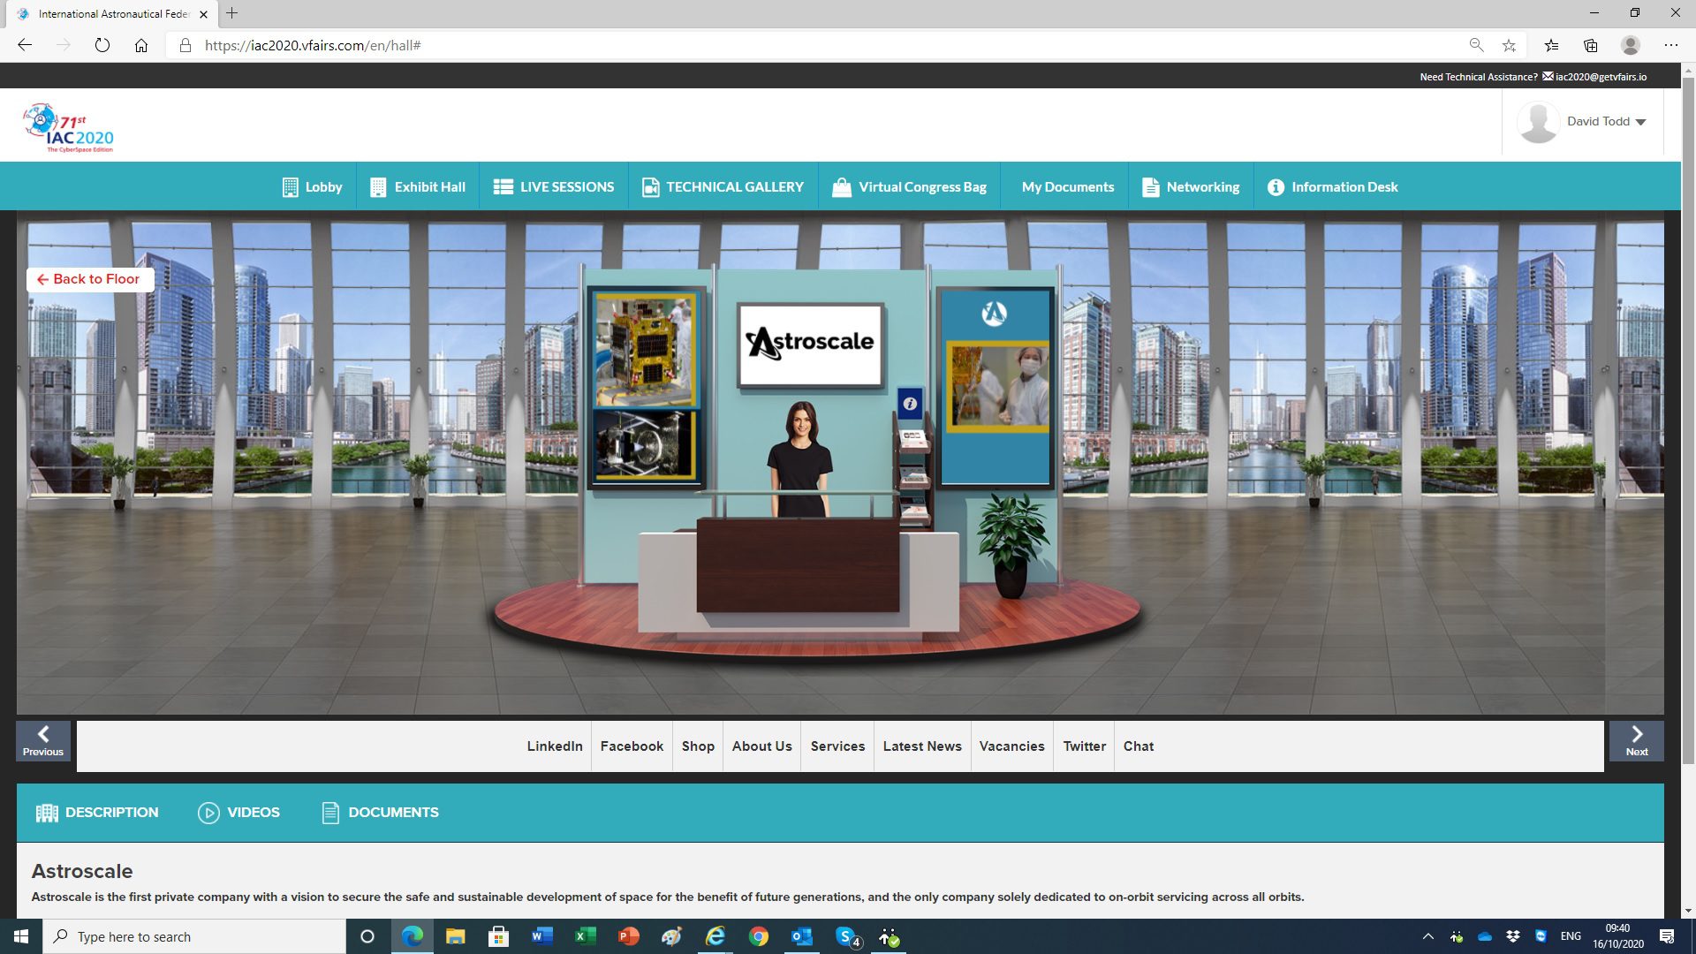Image resolution: width=1696 pixels, height=954 pixels.
Task: Open the browser profile icon
Action: (x=1631, y=45)
